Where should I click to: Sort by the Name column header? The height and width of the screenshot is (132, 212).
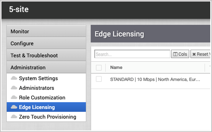(116, 67)
